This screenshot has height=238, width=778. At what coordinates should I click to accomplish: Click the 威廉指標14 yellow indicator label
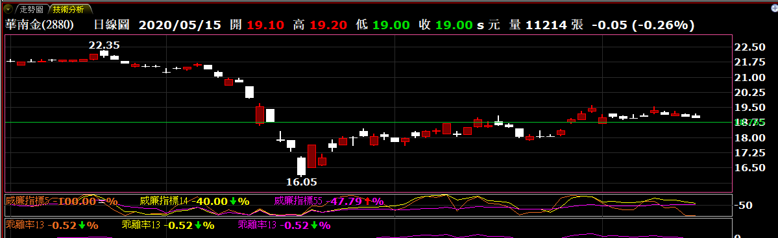coord(164,201)
